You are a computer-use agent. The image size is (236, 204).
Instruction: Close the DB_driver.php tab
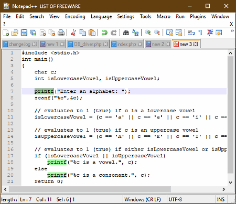pyautogui.click(x=105, y=44)
